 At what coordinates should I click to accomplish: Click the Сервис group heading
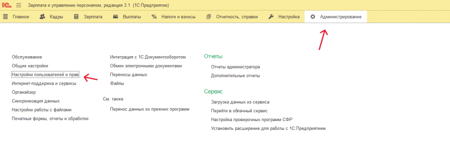click(213, 92)
